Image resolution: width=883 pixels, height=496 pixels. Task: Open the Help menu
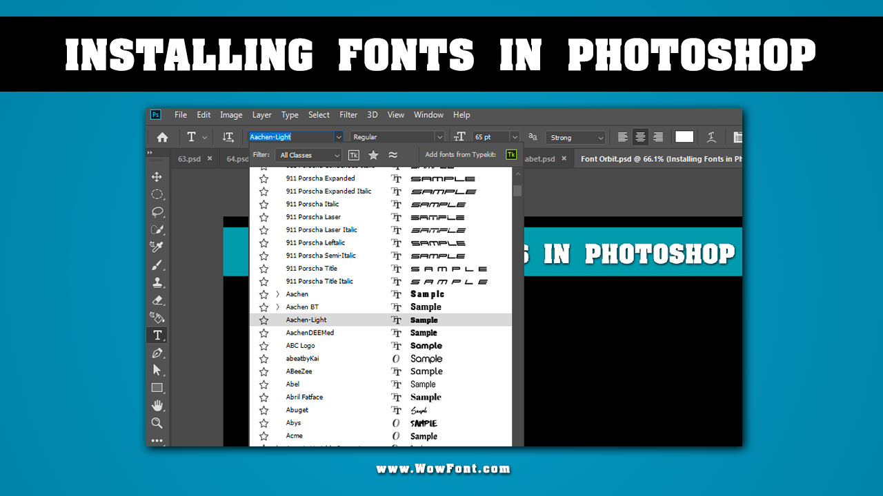coord(462,115)
